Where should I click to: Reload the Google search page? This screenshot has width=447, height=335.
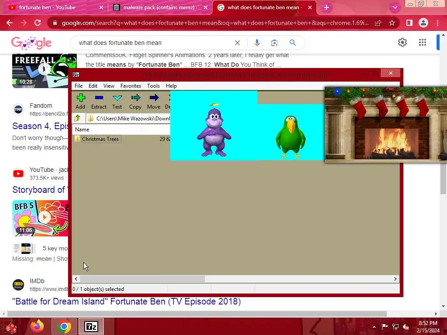coord(38,23)
